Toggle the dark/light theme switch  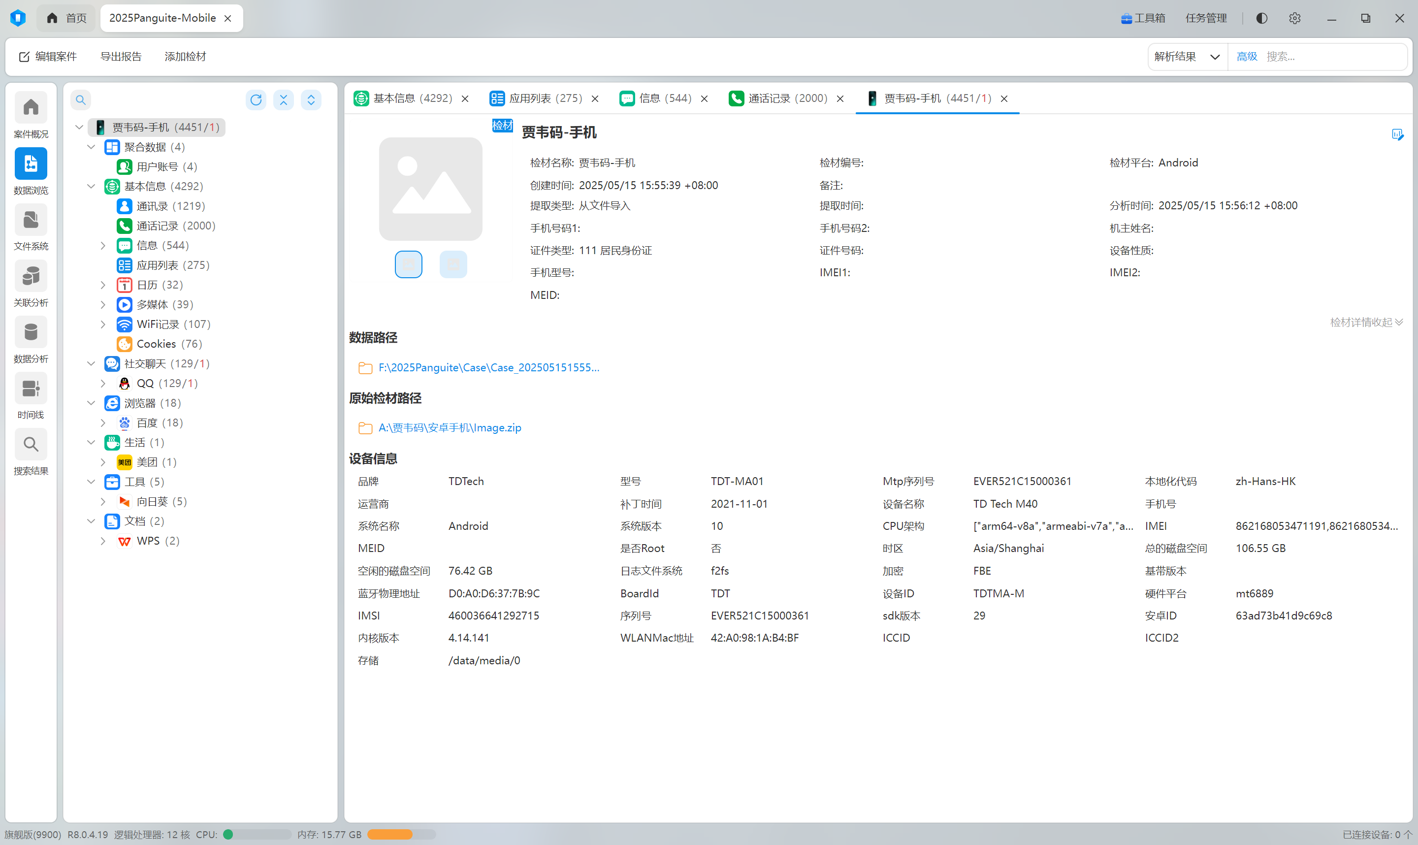[1261, 18]
